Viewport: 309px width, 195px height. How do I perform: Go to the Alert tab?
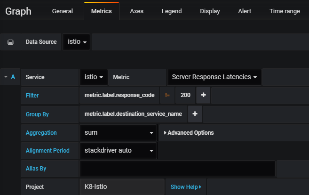pyautogui.click(x=245, y=11)
